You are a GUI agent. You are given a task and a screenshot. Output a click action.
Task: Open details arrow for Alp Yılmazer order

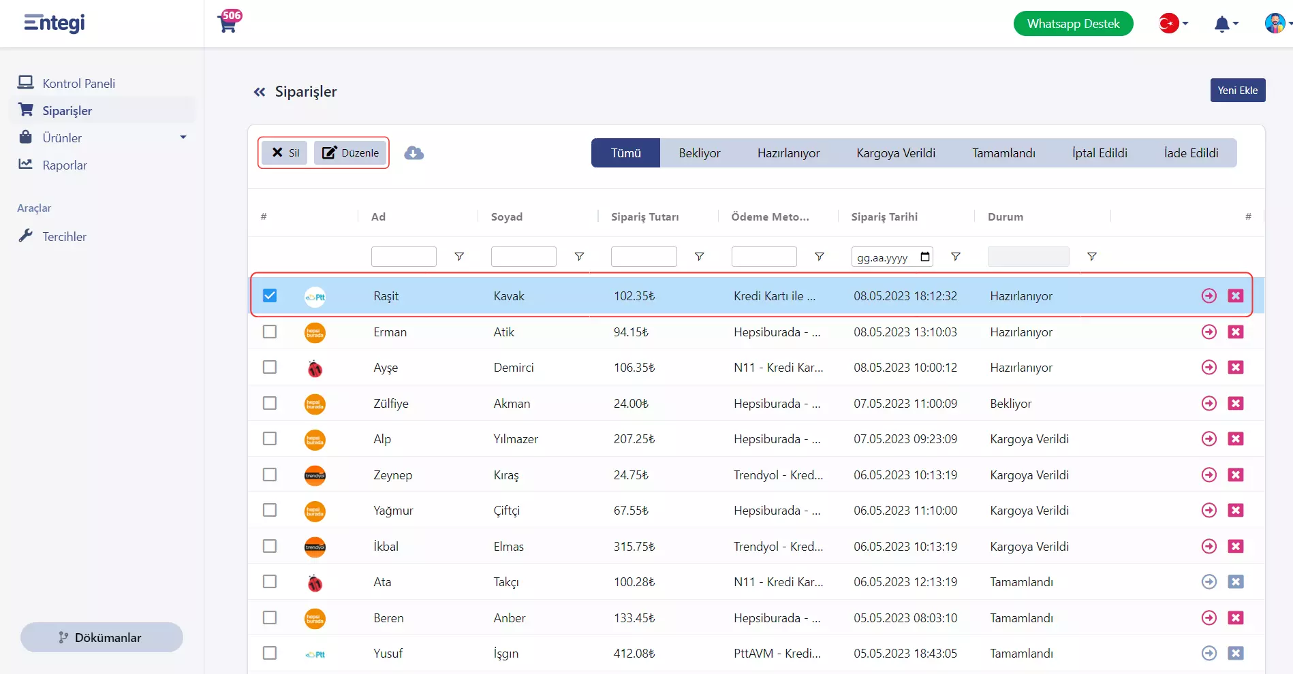coord(1209,438)
